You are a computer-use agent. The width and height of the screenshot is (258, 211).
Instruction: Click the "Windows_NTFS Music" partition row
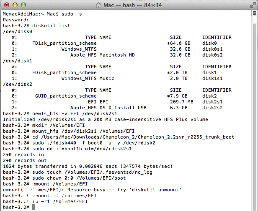coord(88,78)
